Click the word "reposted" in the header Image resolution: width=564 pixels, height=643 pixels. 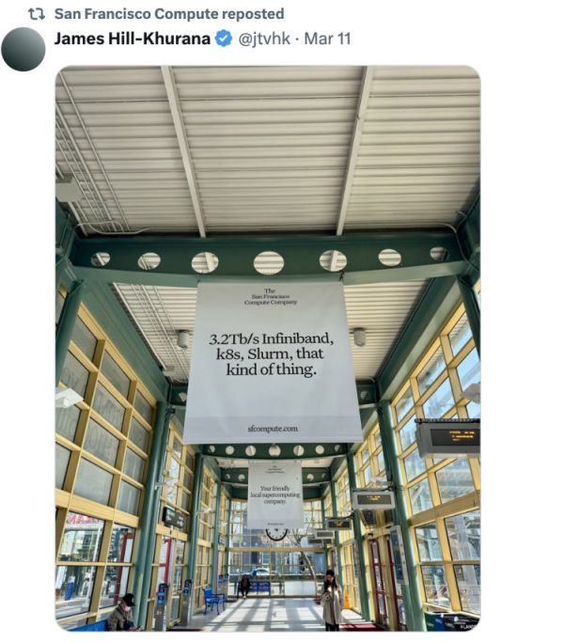252,14
